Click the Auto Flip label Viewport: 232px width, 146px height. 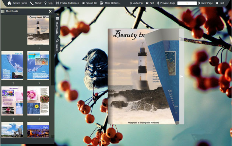coord(138,3)
